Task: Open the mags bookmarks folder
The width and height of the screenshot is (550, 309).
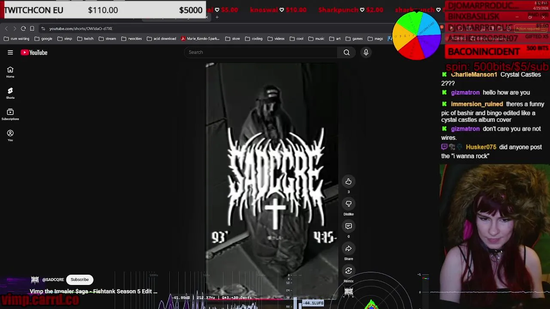Action: pyautogui.click(x=375, y=39)
